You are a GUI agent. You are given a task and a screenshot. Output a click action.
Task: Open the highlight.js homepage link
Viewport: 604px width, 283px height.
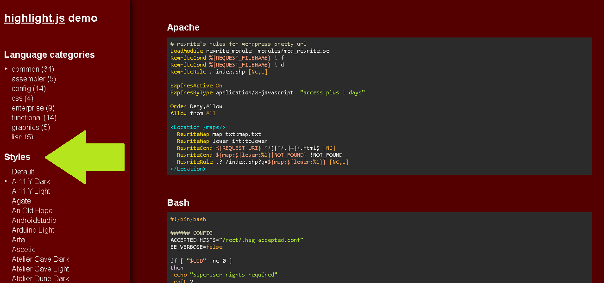[34, 18]
